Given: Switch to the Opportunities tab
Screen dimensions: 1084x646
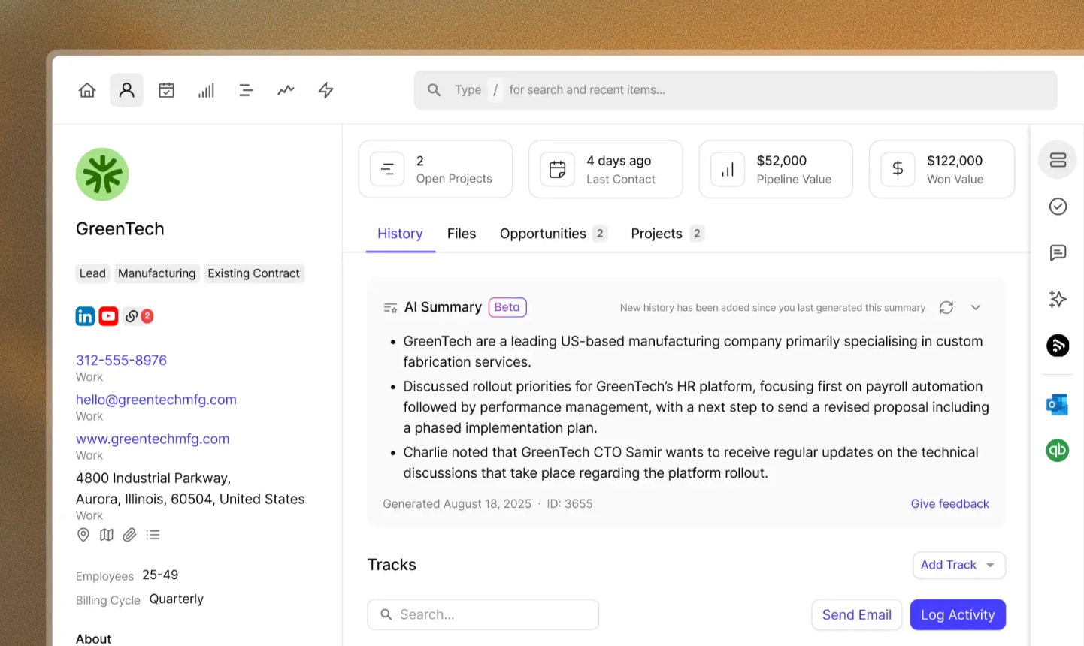Looking at the screenshot, I should (553, 234).
